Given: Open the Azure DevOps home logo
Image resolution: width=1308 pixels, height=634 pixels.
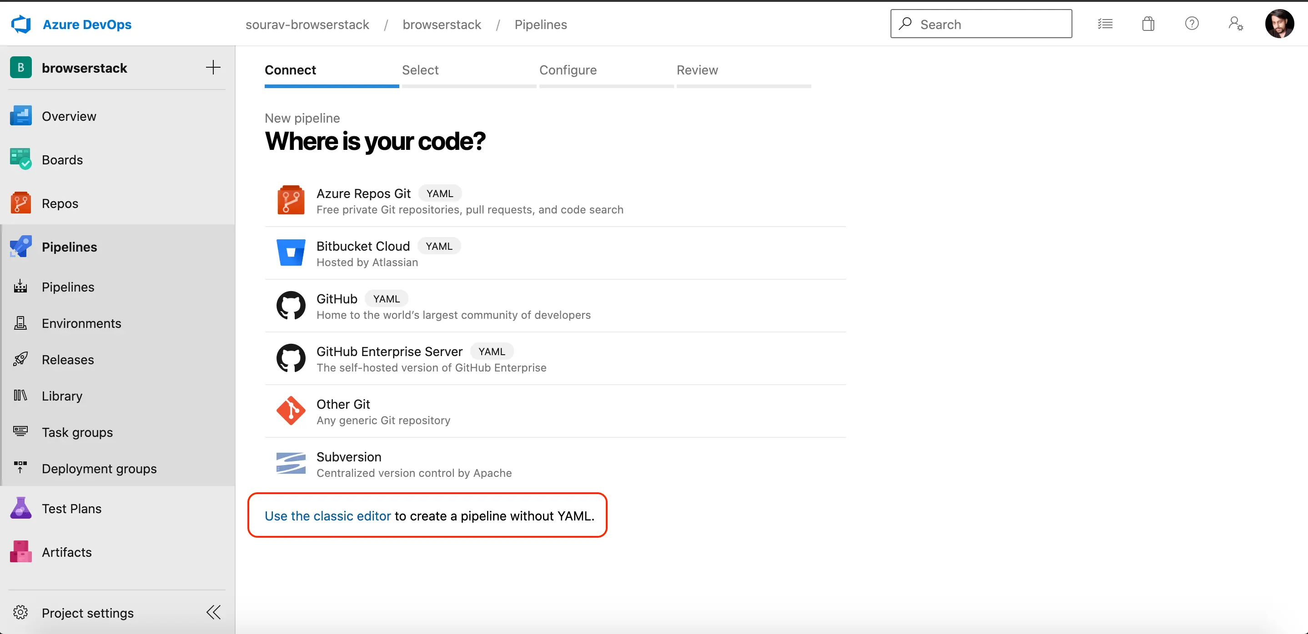Looking at the screenshot, I should point(21,25).
